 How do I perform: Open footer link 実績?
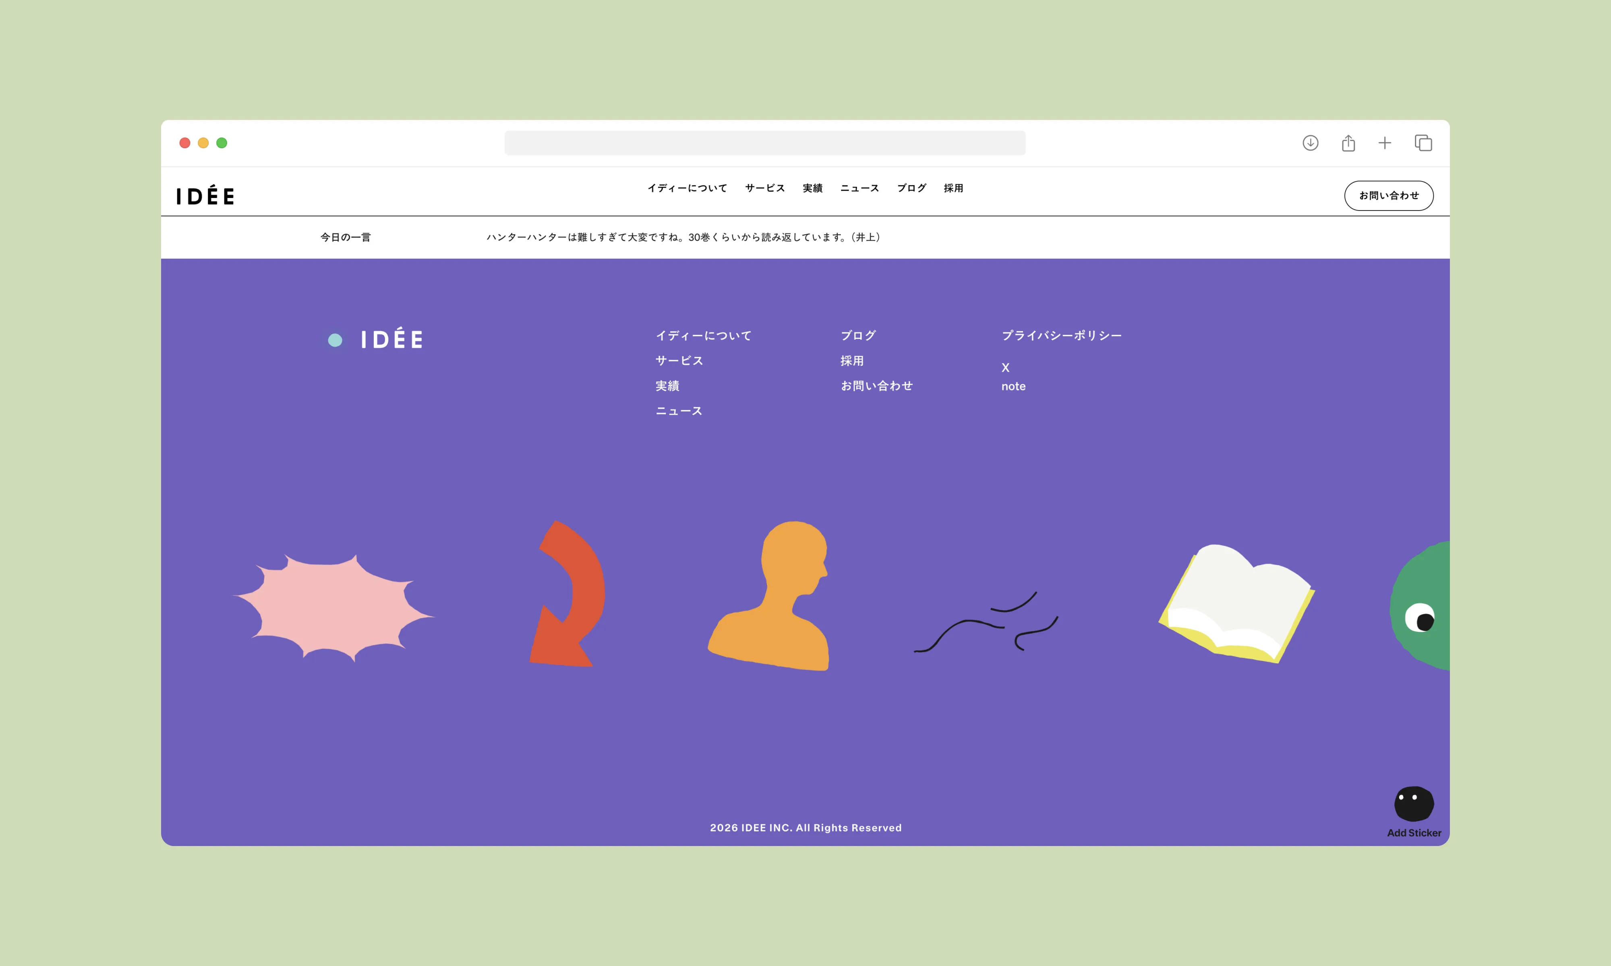pyautogui.click(x=667, y=386)
